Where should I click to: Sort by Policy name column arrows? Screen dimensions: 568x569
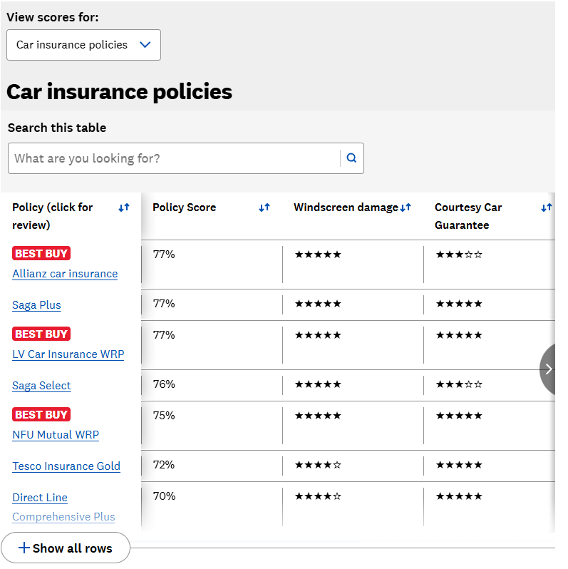point(124,207)
